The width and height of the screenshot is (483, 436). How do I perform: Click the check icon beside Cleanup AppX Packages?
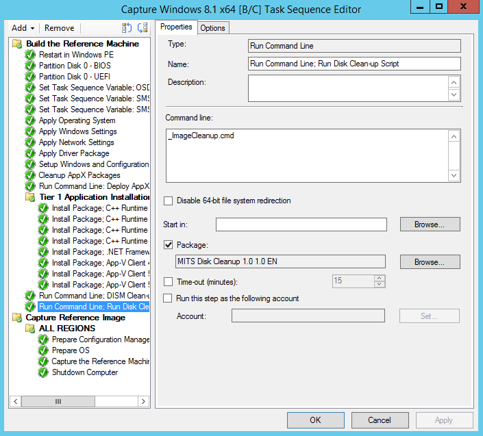(30, 175)
